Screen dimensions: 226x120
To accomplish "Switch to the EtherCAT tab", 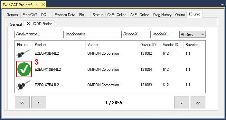I will pos(30,15).
